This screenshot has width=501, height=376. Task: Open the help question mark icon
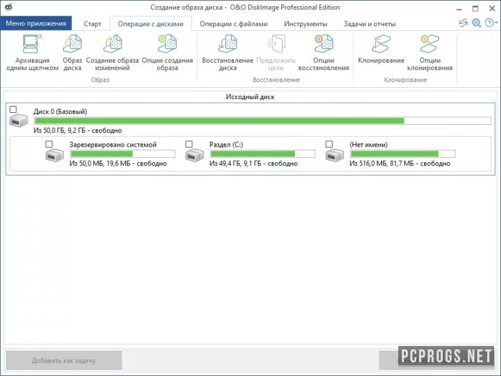click(489, 23)
